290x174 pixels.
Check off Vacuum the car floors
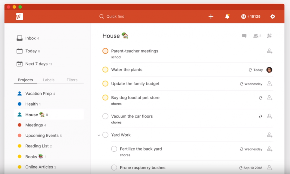click(x=105, y=116)
